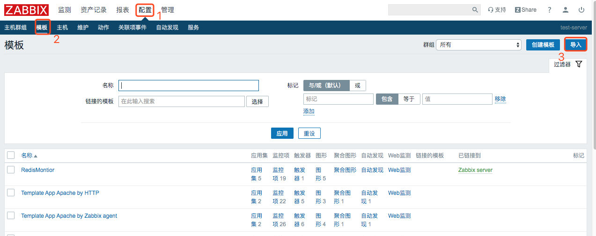Click the 重设 reset button
The image size is (596, 236).
click(x=309, y=133)
